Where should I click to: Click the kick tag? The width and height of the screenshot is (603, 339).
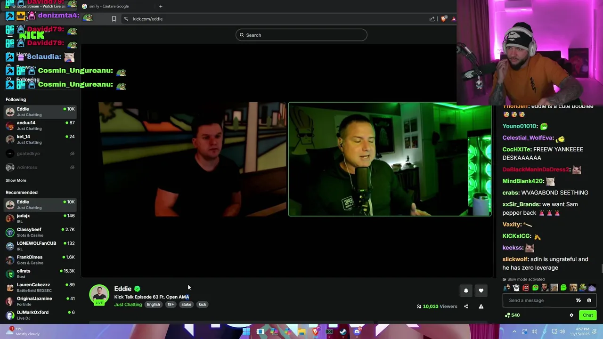202,305
